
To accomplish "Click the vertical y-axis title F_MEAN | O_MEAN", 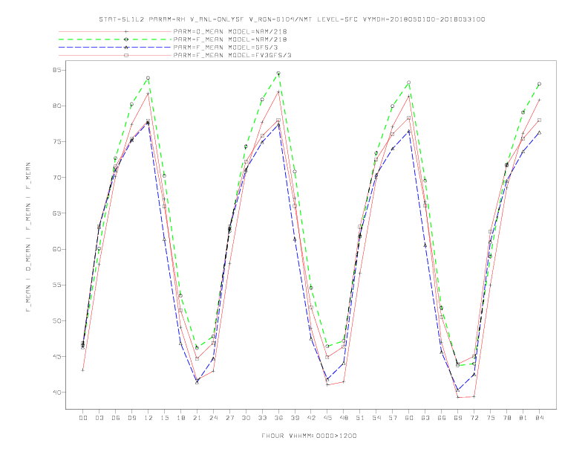I will [x=28, y=237].
